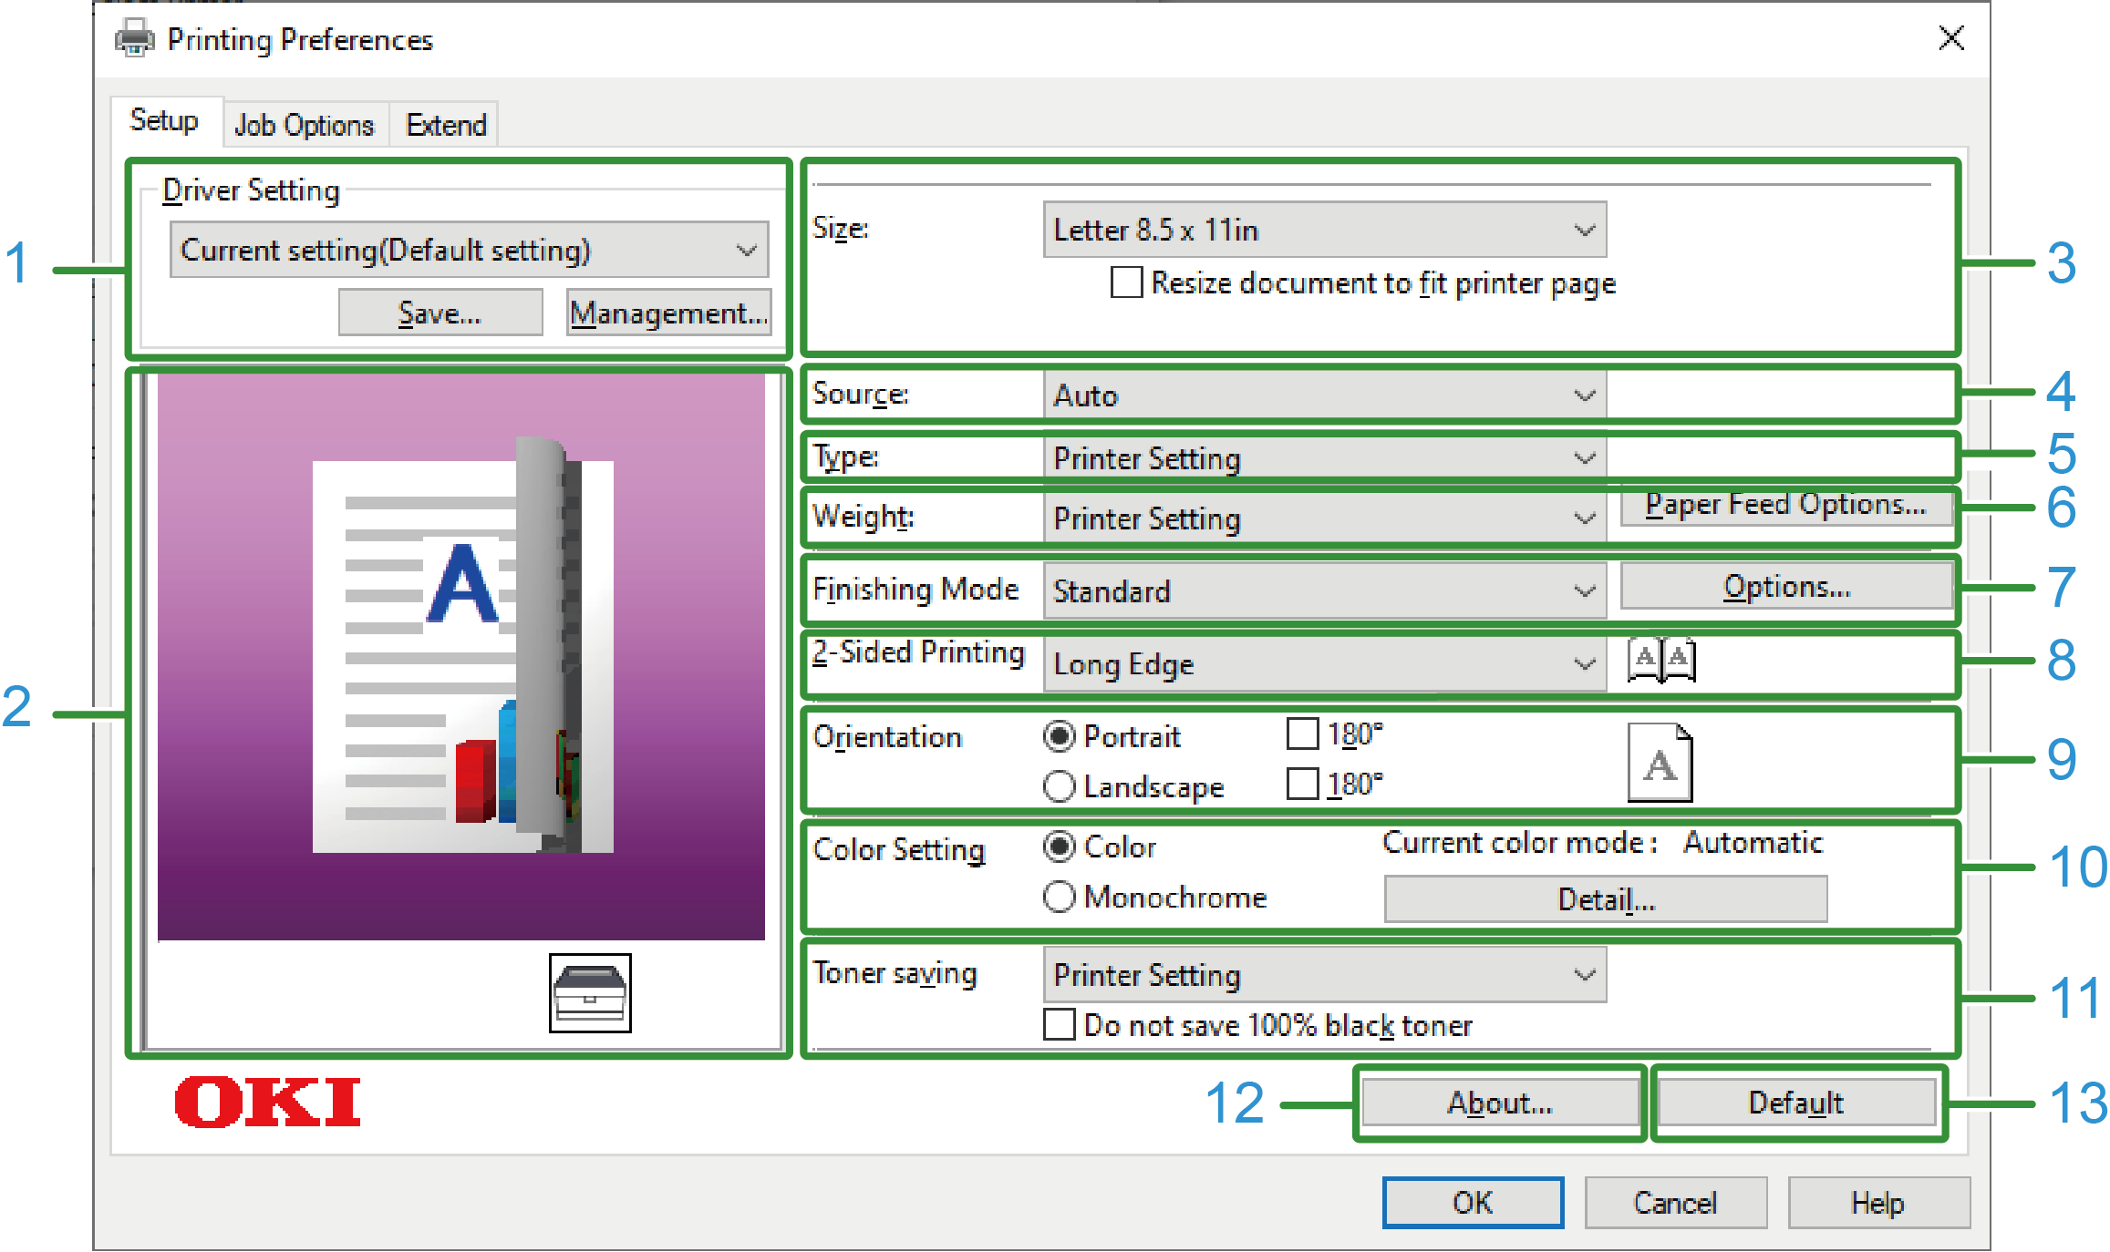
Task: Expand the Source dropdown
Action: point(1324,395)
